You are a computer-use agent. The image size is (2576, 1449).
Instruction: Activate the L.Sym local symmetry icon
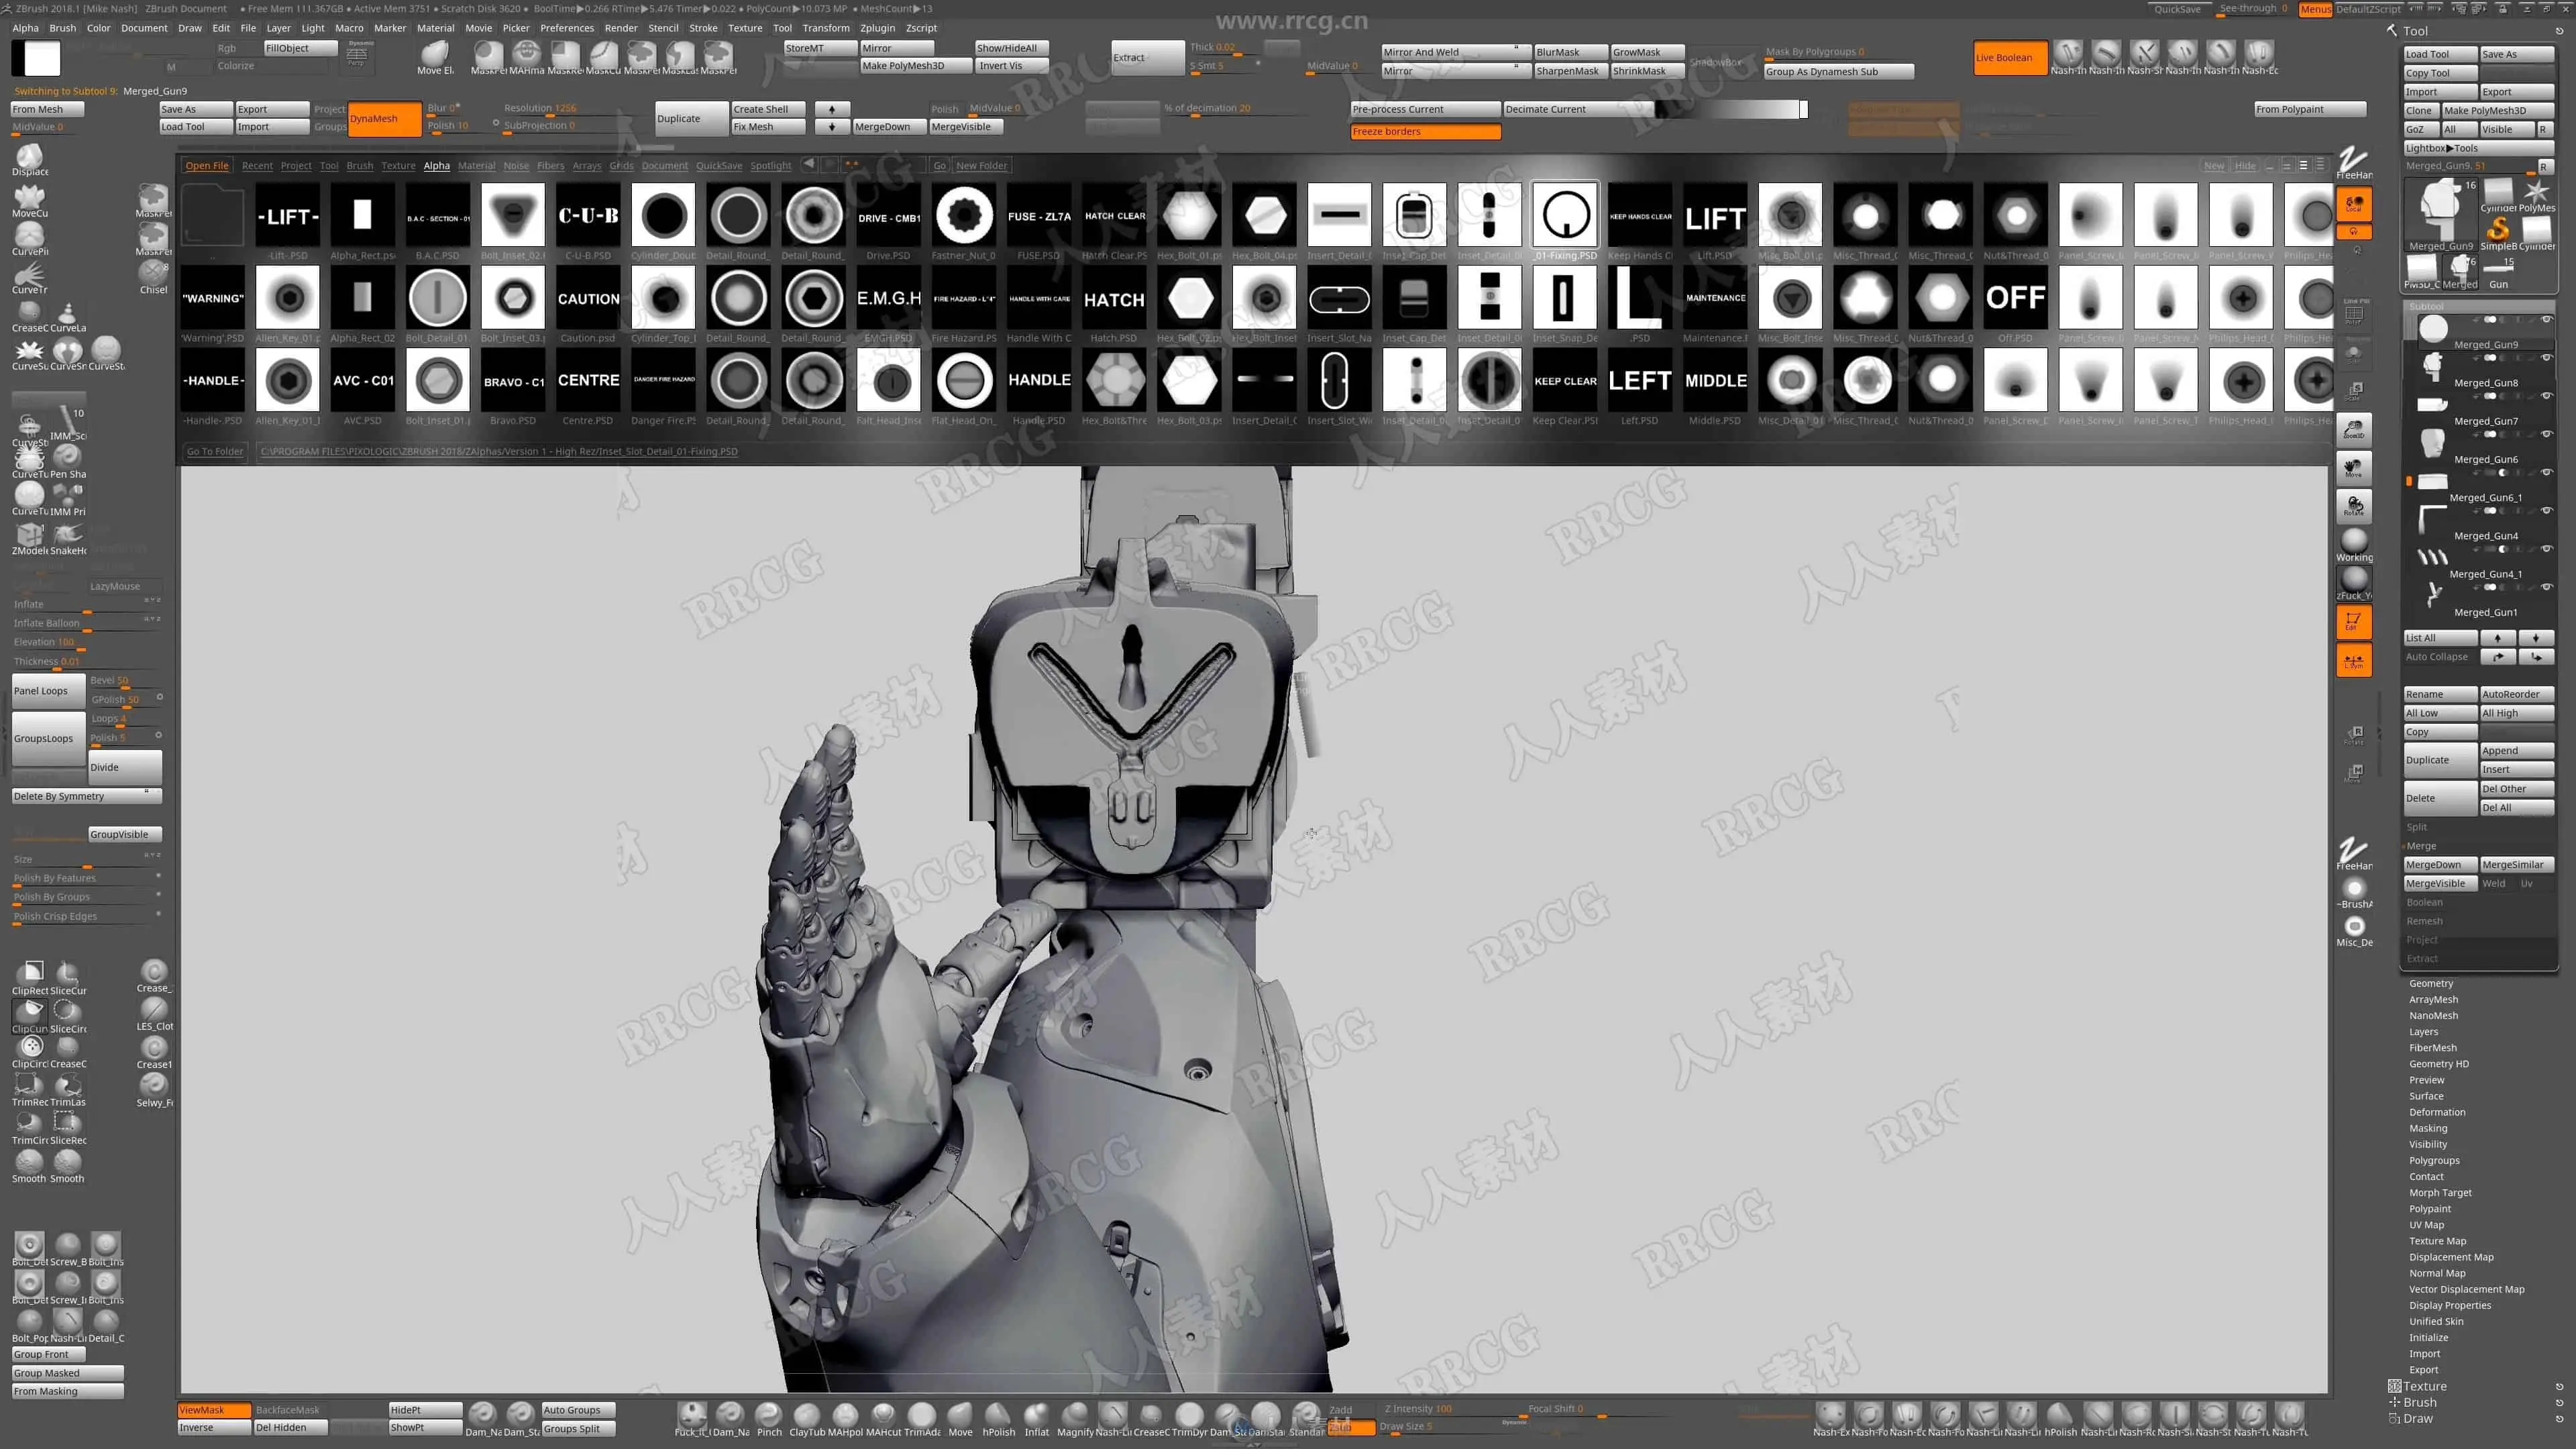(2354, 660)
